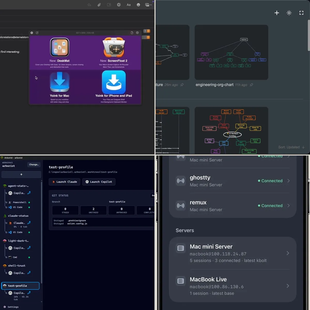Expand the MacBook Live server chevron
This screenshot has width=310, height=310.
pos(288,286)
